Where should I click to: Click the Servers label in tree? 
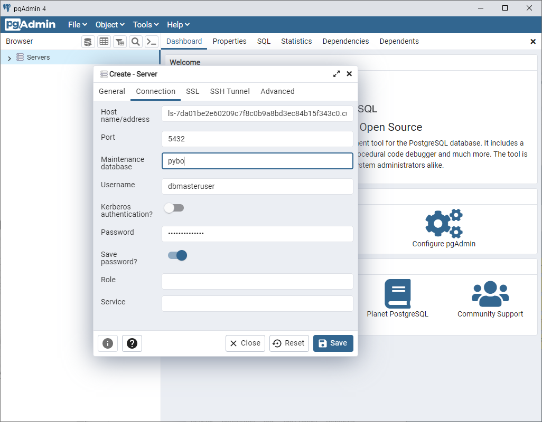coord(39,57)
